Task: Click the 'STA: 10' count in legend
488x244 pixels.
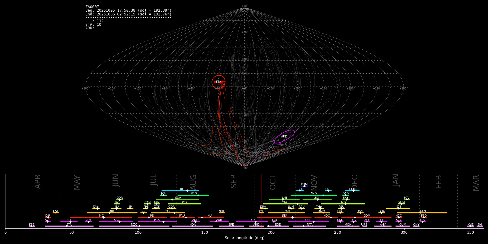Action: click(93, 25)
